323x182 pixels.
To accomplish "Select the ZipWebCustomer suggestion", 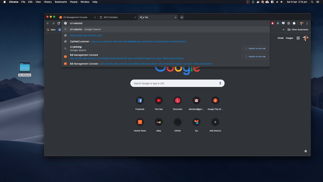I will pos(166,41).
